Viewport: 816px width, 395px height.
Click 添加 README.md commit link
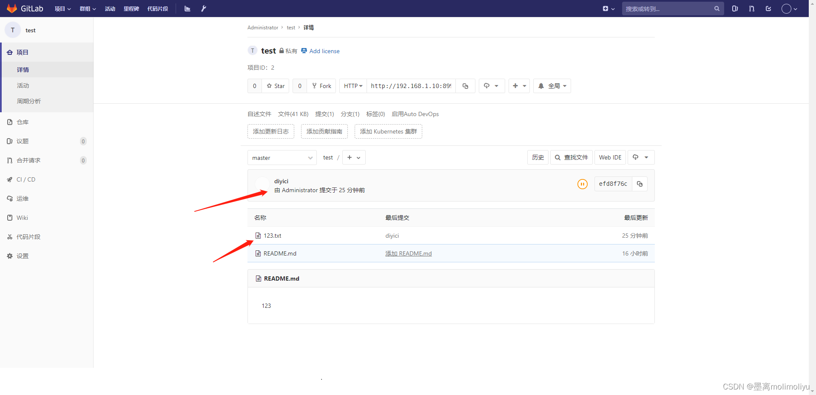click(x=408, y=253)
